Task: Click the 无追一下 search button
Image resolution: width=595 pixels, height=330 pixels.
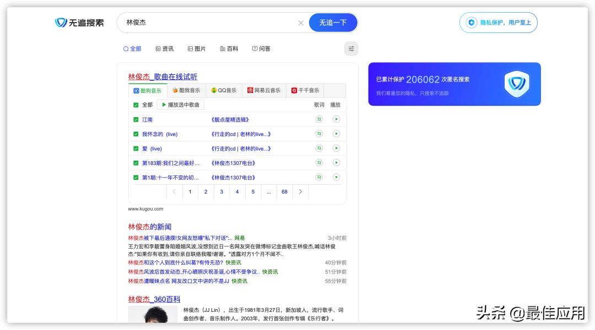Action: [332, 23]
